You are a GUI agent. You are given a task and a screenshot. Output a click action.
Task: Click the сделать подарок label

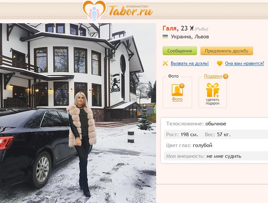coord(213,101)
